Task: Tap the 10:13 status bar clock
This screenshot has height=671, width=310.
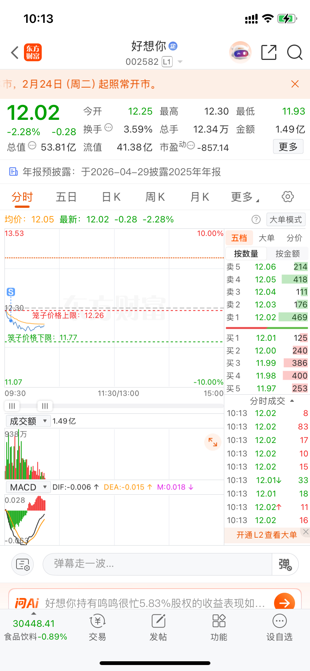Action: tap(38, 19)
